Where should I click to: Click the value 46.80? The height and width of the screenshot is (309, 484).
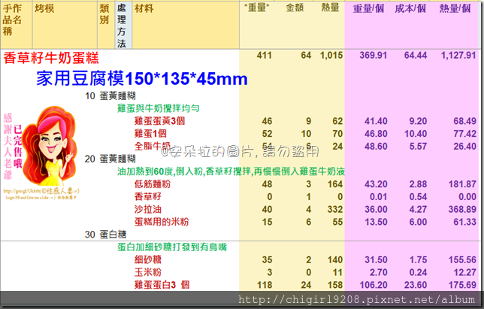tap(376, 134)
